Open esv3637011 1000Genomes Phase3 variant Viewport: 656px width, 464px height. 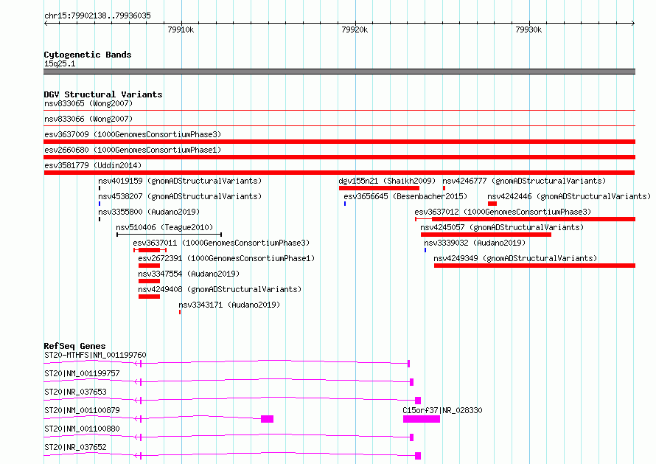coord(221,243)
